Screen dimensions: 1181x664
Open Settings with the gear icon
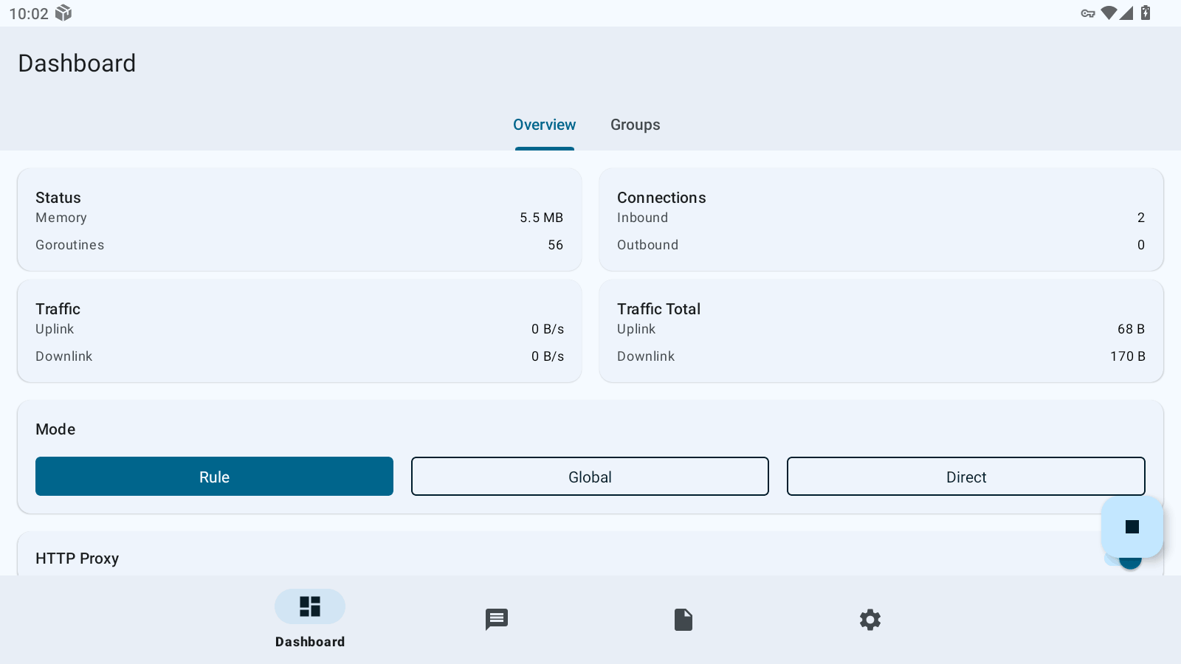tap(870, 620)
